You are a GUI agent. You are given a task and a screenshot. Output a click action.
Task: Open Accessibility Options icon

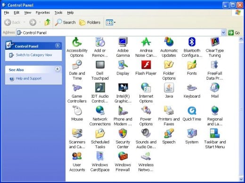point(77,42)
